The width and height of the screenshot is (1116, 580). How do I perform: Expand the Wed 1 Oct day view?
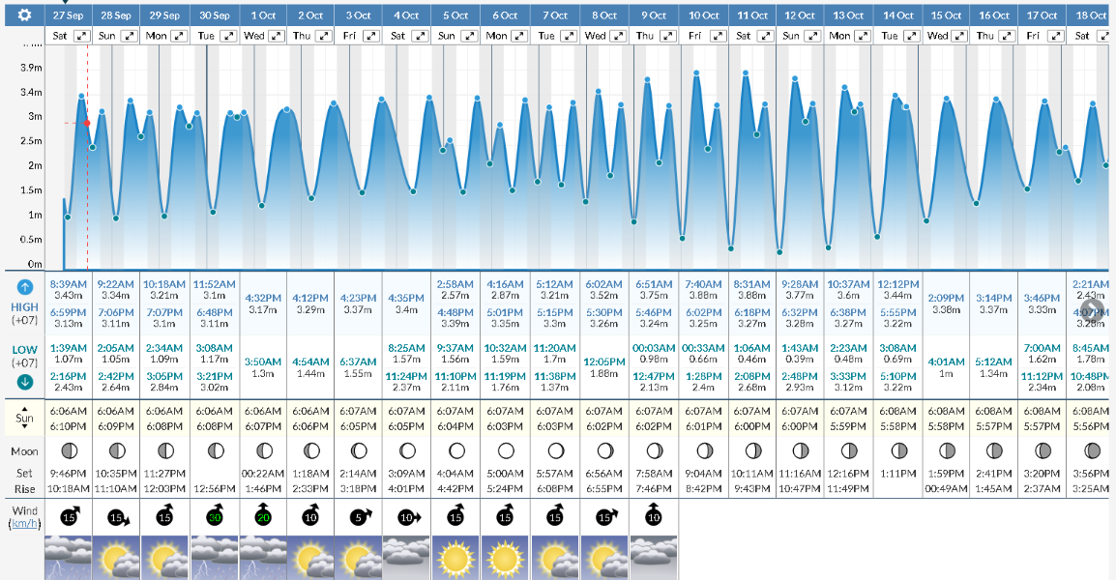[276, 36]
